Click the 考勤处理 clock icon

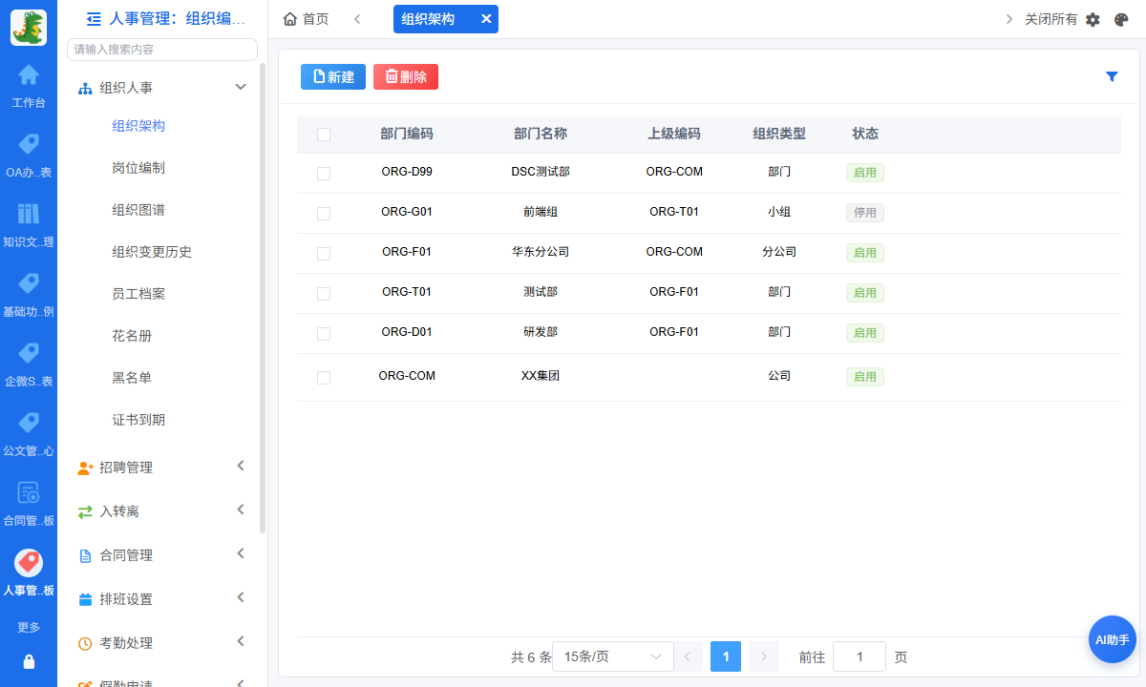tap(85, 643)
